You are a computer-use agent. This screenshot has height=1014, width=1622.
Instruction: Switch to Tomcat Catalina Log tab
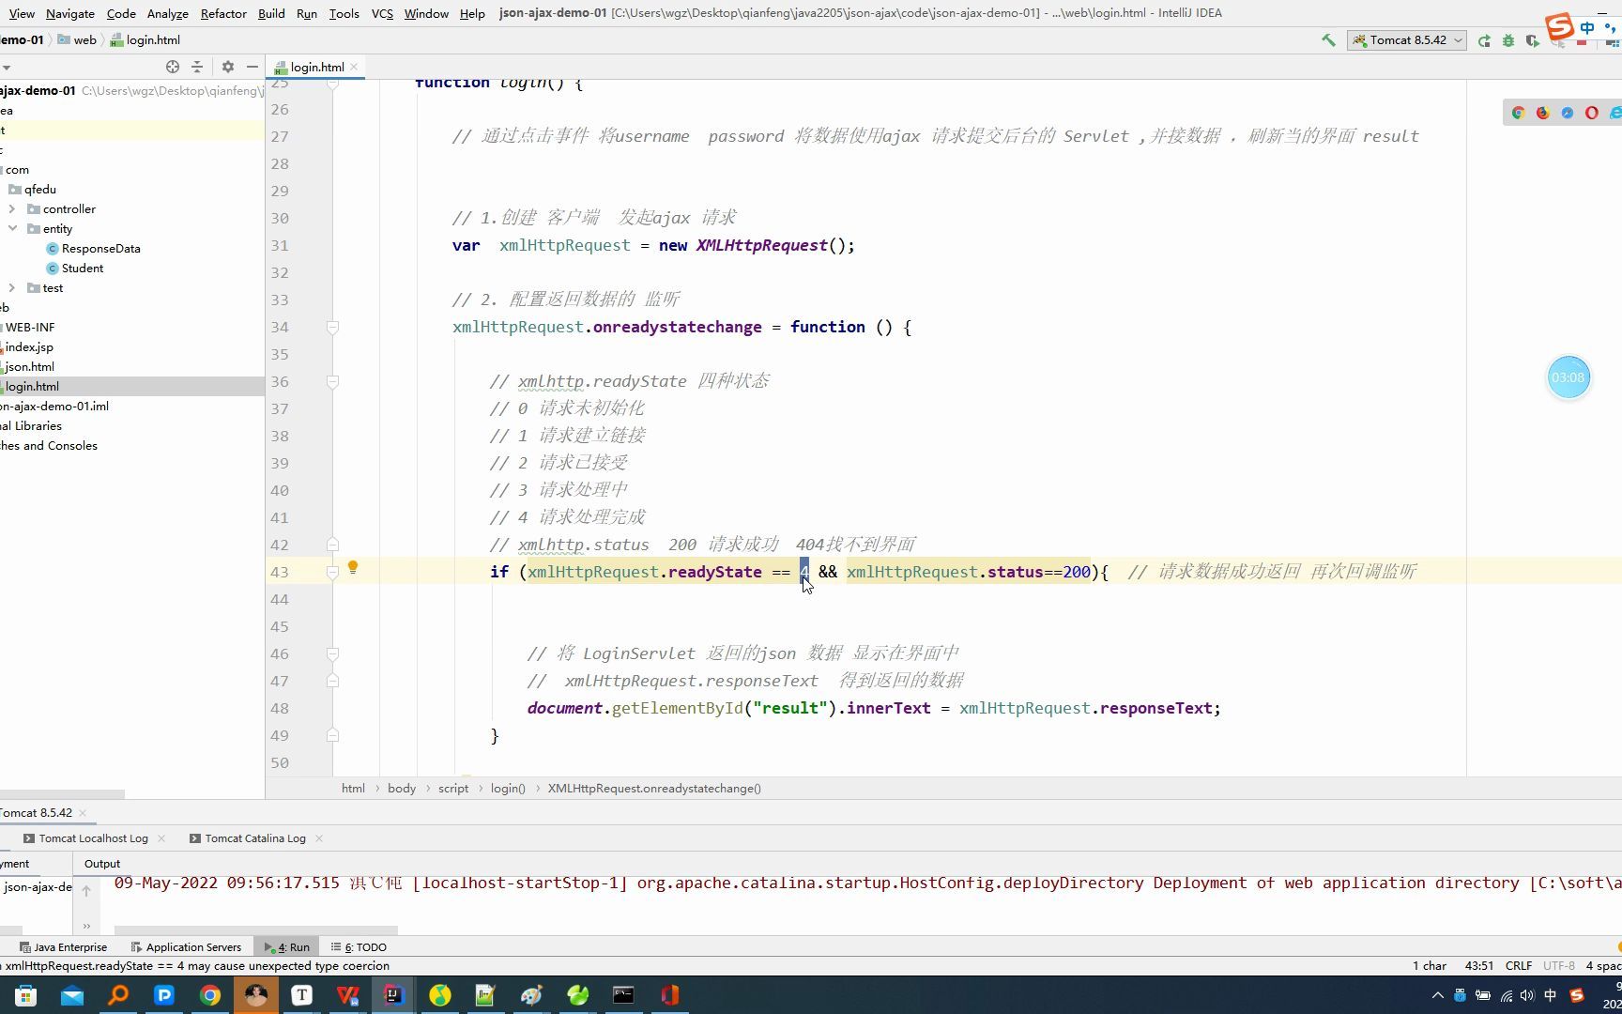click(255, 838)
